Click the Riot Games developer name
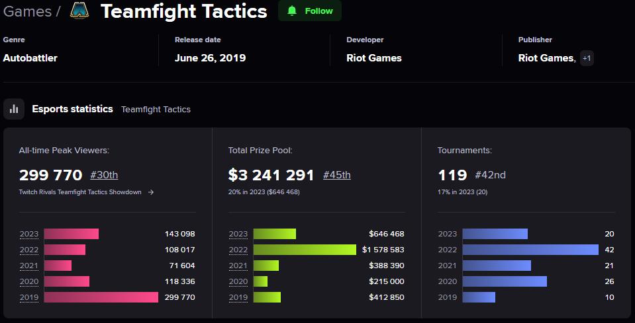 pyautogui.click(x=374, y=58)
